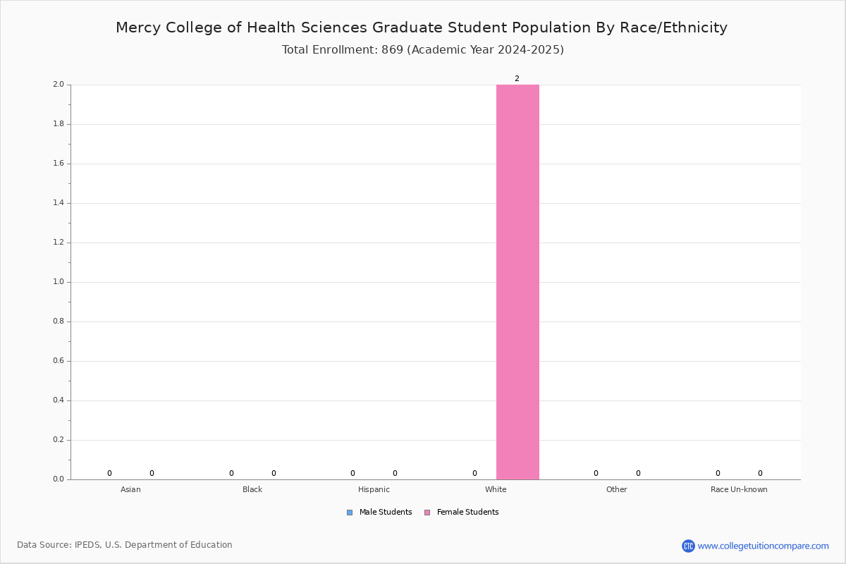Click the CTC logo icon
Screen dimensions: 846x564
688,546
